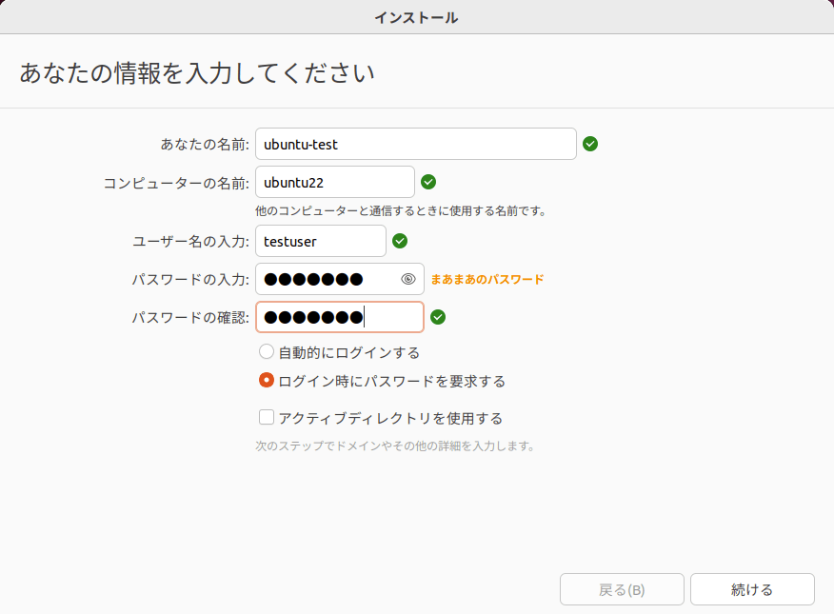
Task: Focus the パスワードの確認 field
Action: [x=339, y=317]
